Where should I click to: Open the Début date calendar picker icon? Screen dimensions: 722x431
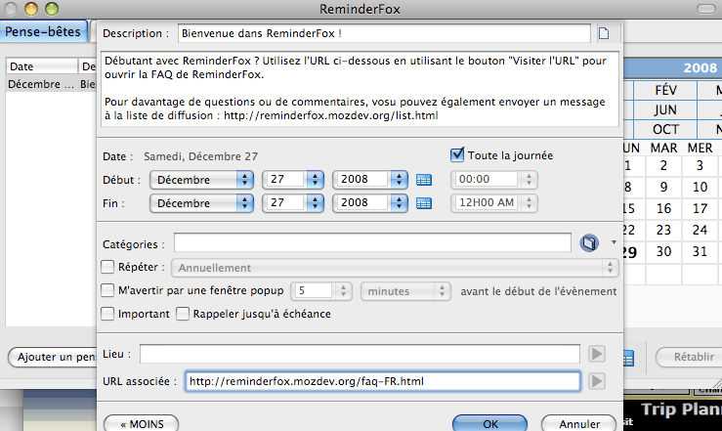click(423, 180)
